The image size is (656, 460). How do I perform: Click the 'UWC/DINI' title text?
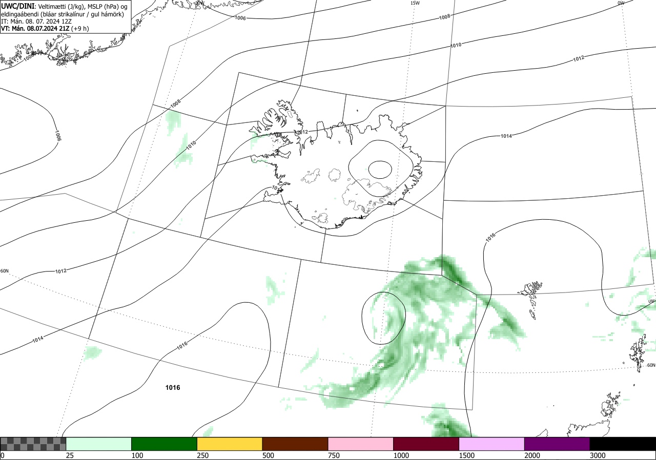(18, 6)
